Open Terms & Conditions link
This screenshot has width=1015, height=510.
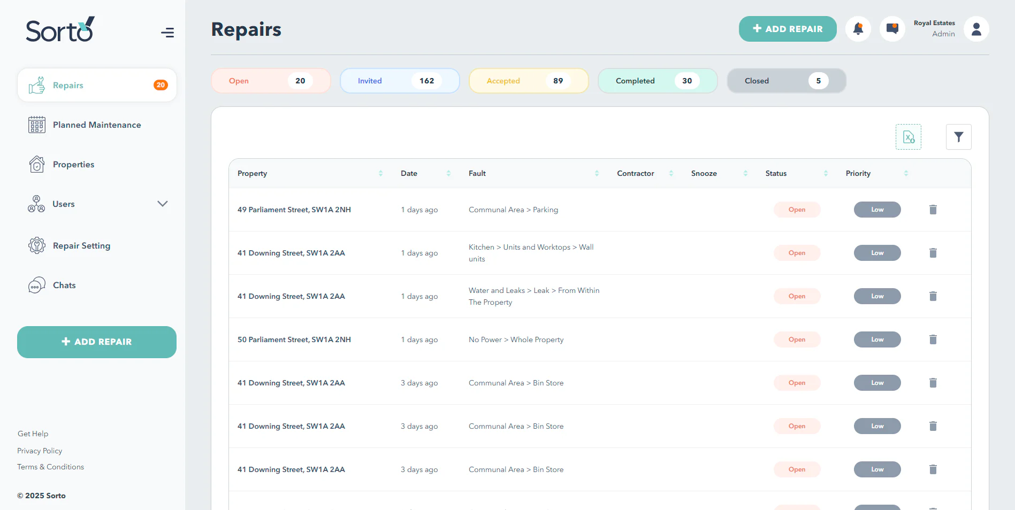(x=50, y=467)
